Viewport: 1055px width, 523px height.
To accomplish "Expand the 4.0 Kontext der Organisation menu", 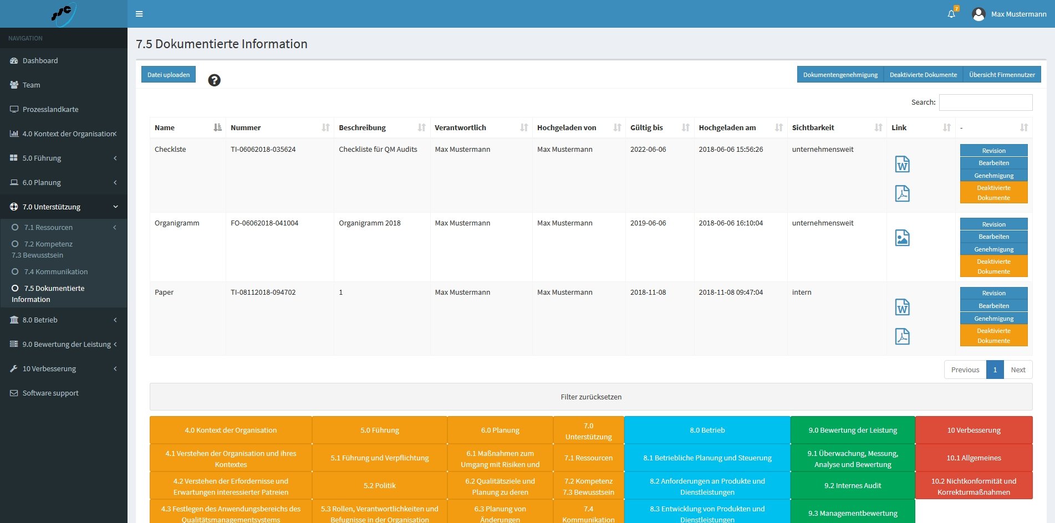I will (64, 134).
